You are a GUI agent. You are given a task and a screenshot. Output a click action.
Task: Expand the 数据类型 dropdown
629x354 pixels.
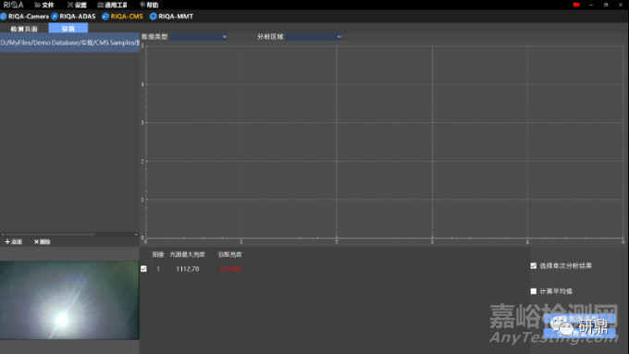(199, 36)
